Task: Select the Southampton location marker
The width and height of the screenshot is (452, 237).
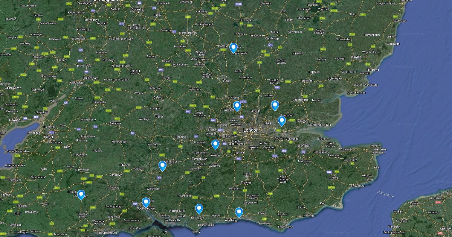Action: [x=146, y=203]
